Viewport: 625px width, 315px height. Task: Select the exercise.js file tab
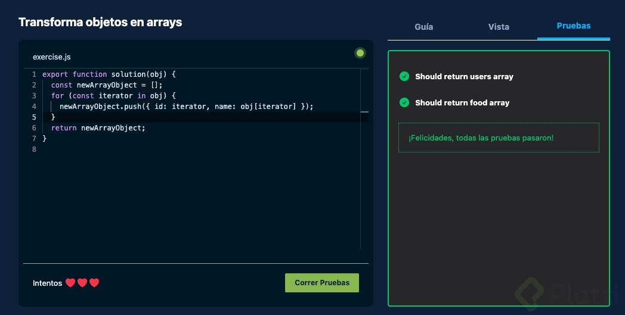click(52, 57)
